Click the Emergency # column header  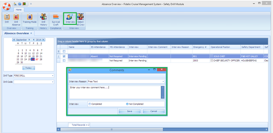[201, 47]
